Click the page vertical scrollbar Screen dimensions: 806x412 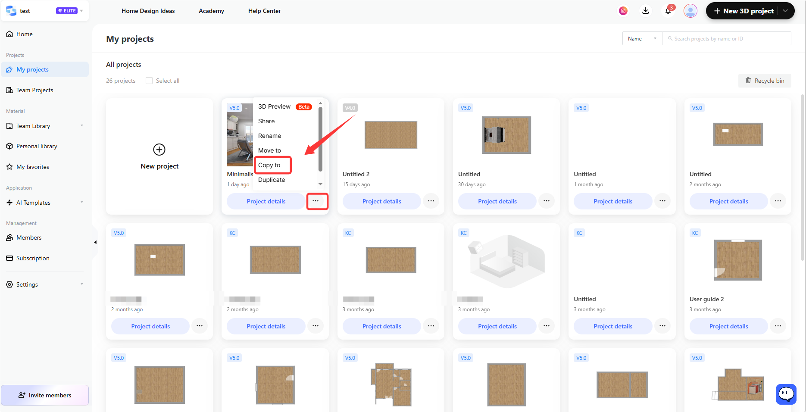[803, 178]
